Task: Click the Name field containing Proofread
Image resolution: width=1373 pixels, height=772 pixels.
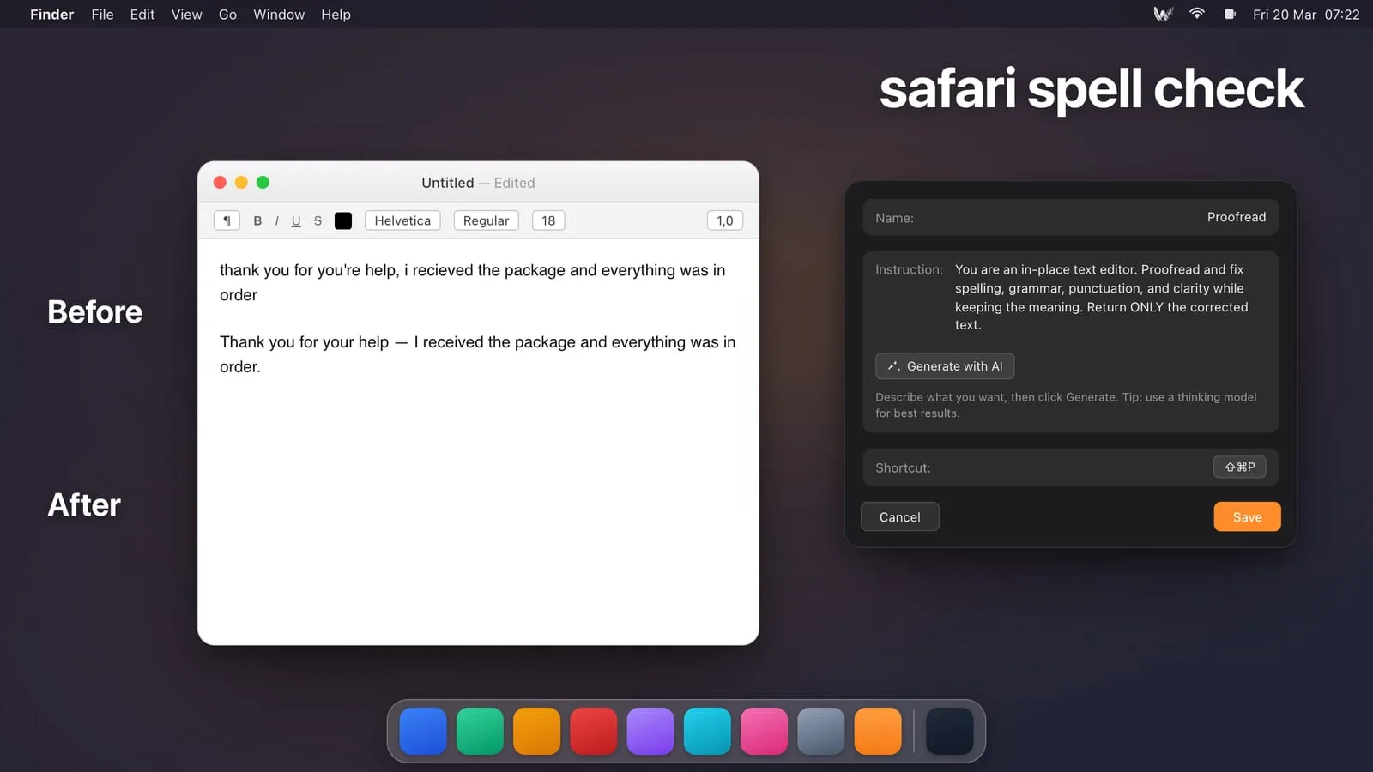Action: tap(1070, 218)
